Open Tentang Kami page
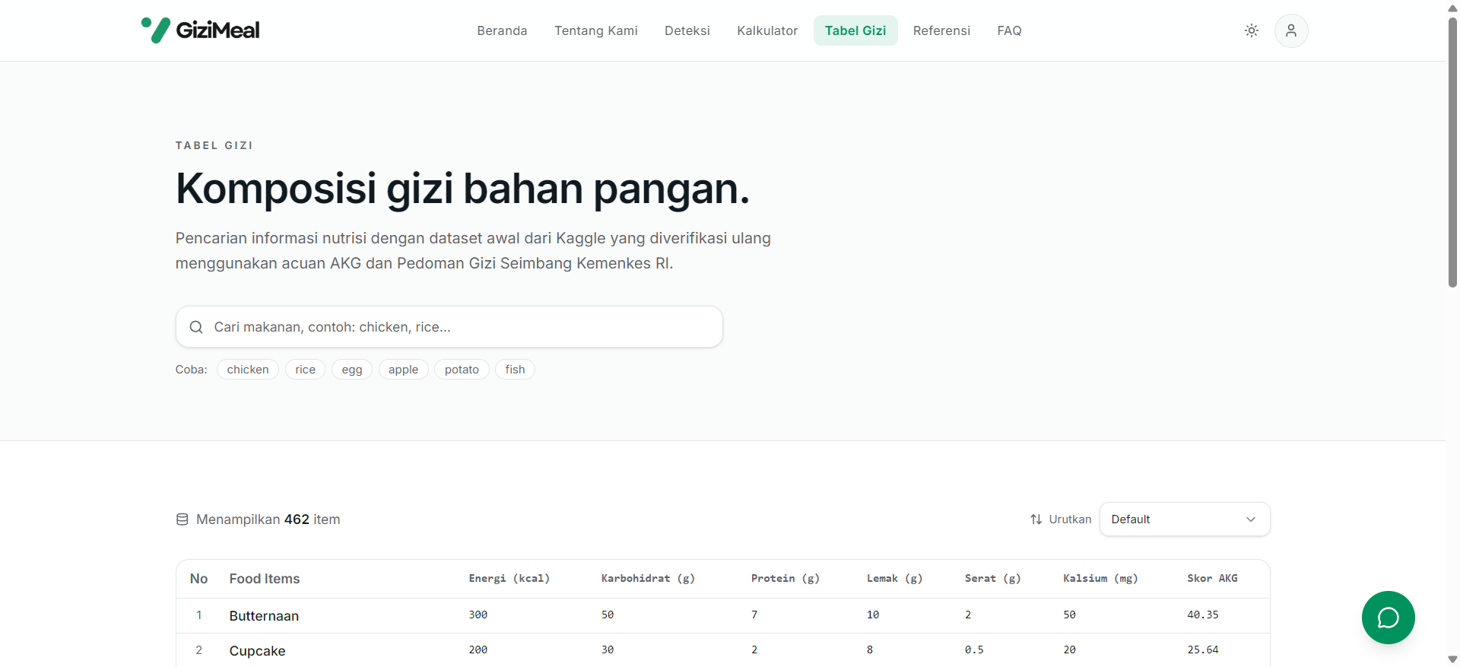Screen dimensions: 1460x667 [x=596, y=30]
